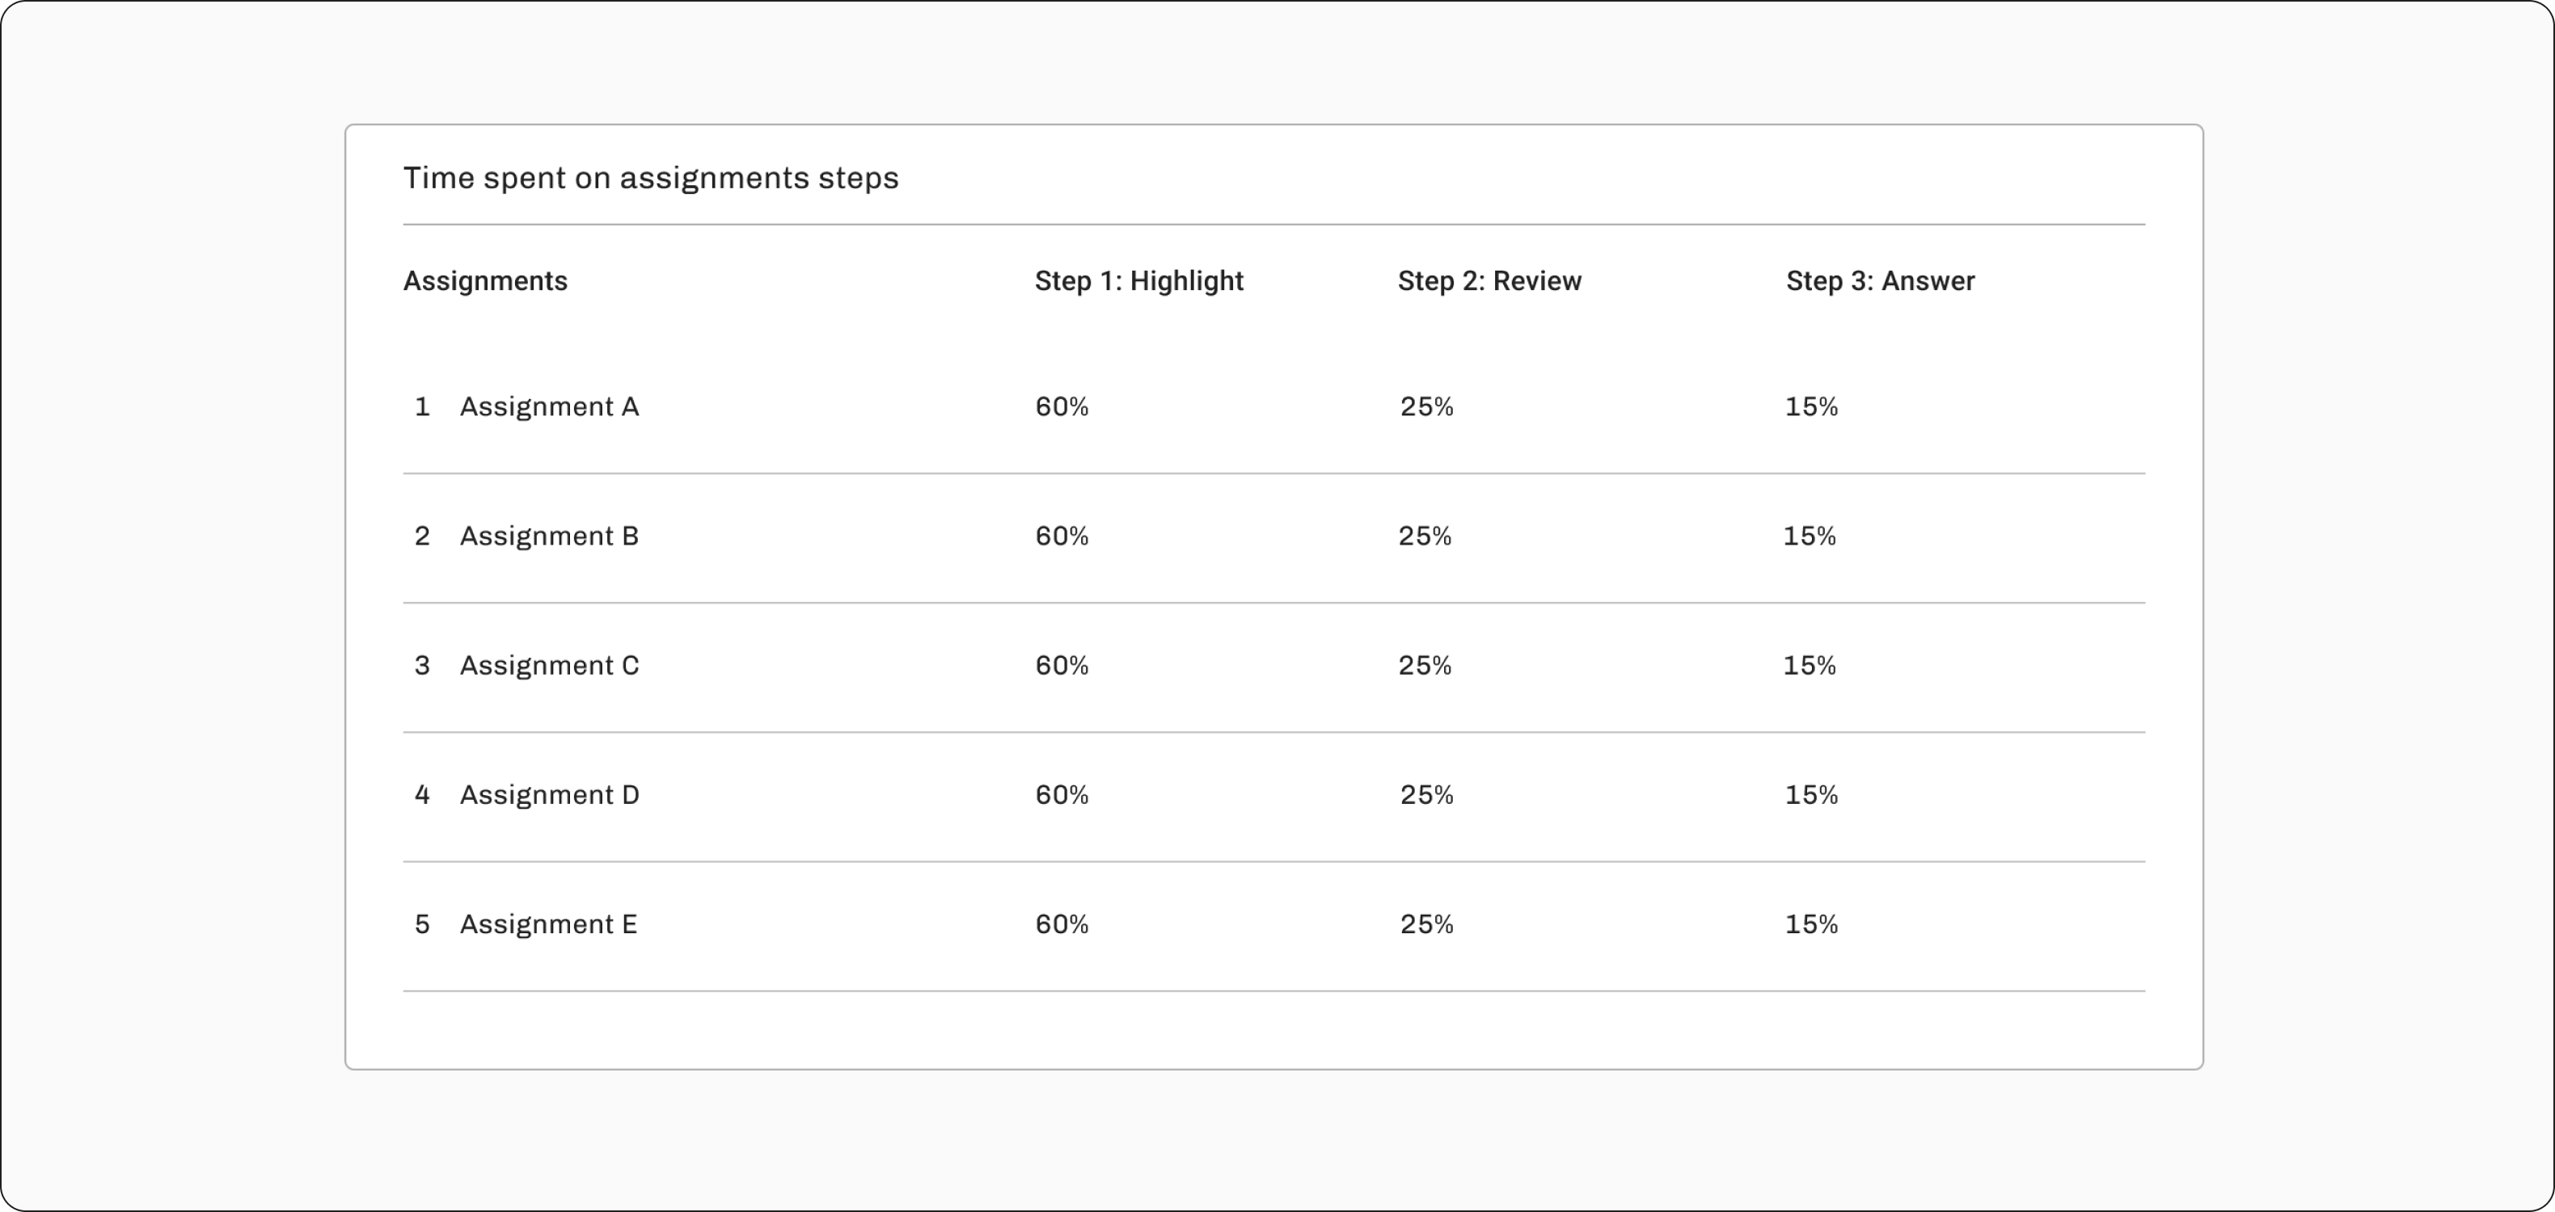This screenshot has height=1212, width=2555.
Task: Click Assignment B's 25% Review value
Action: click(x=1425, y=537)
